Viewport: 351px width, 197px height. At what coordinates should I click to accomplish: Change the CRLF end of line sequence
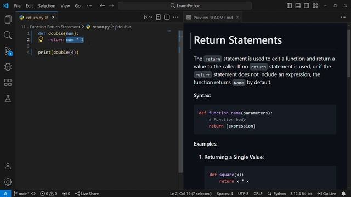coord(258,193)
